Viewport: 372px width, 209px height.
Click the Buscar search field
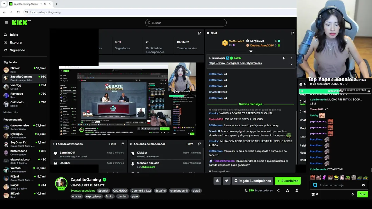186,23
